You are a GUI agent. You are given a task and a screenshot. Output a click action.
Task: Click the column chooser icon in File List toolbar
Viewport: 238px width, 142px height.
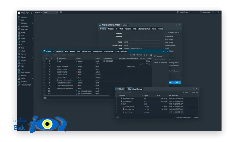197,92
